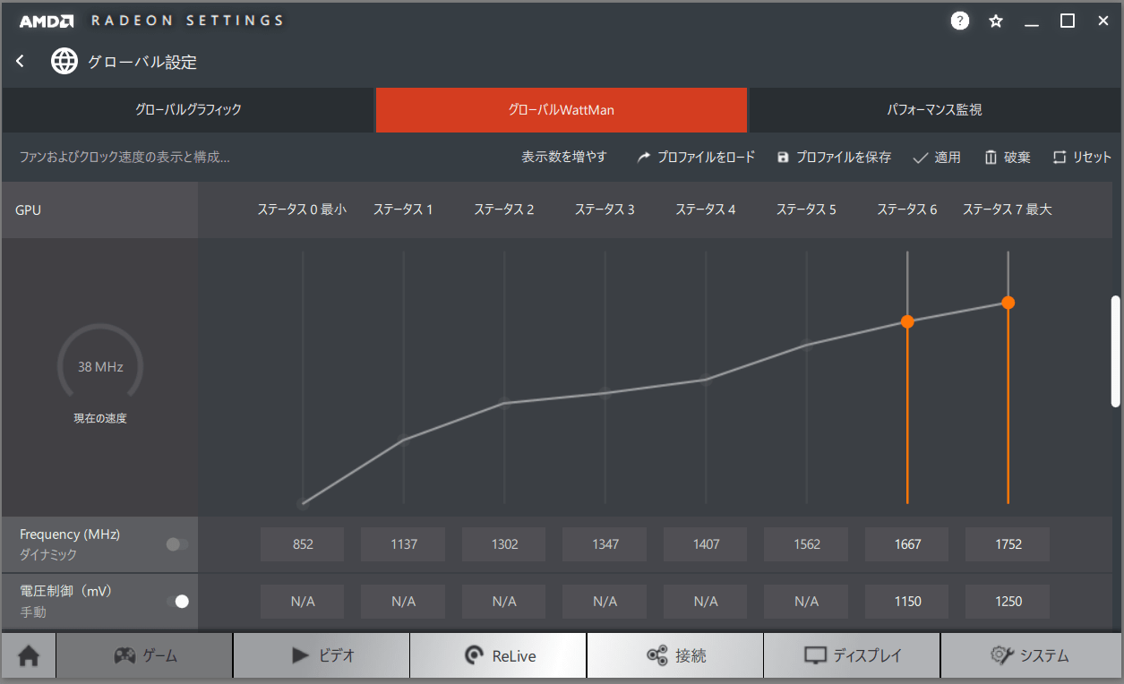Click the frequency field showing 1407
The width and height of the screenshot is (1124, 684).
(x=706, y=544)
